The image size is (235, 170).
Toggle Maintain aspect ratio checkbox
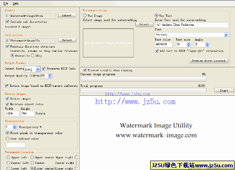[x=7, y=104]
